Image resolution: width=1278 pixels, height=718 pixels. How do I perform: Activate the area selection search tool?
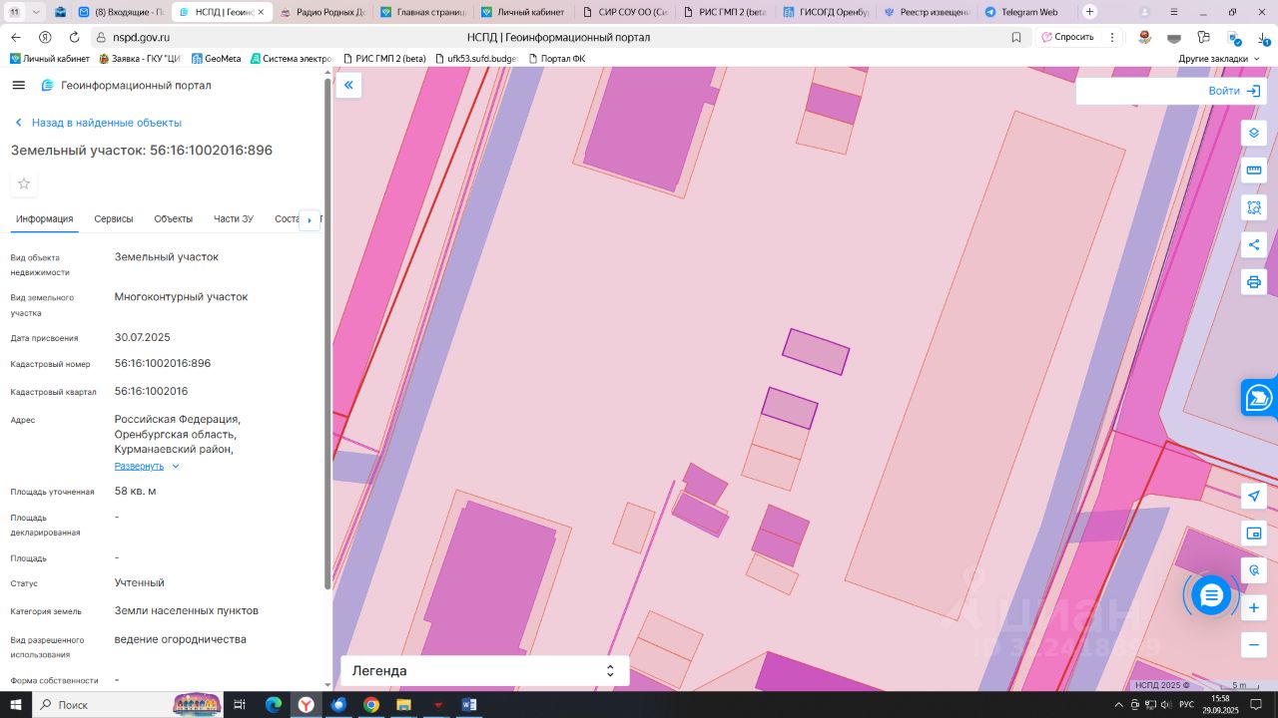tap(1254, 207)
